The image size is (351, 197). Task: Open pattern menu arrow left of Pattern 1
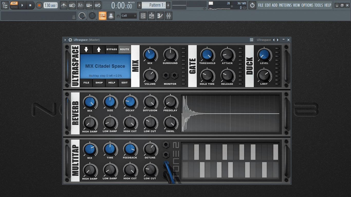(x=139, y=5)
